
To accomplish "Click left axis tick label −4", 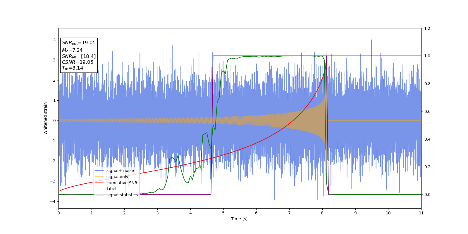I will (53, 202).
